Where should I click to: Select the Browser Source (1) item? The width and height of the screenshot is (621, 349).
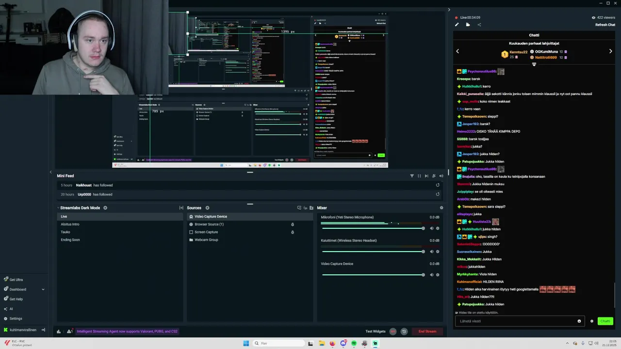pos(250,224)
